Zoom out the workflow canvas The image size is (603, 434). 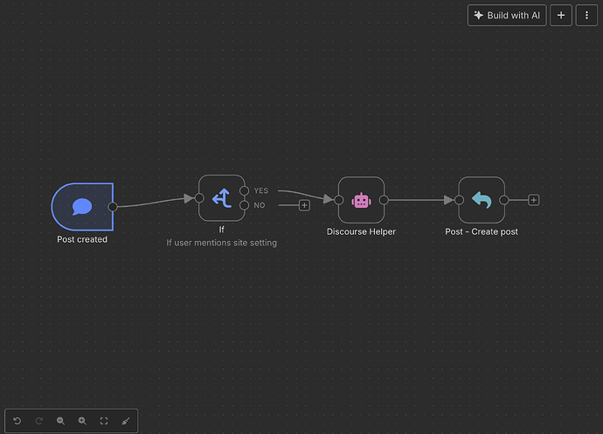coord(61,421)
